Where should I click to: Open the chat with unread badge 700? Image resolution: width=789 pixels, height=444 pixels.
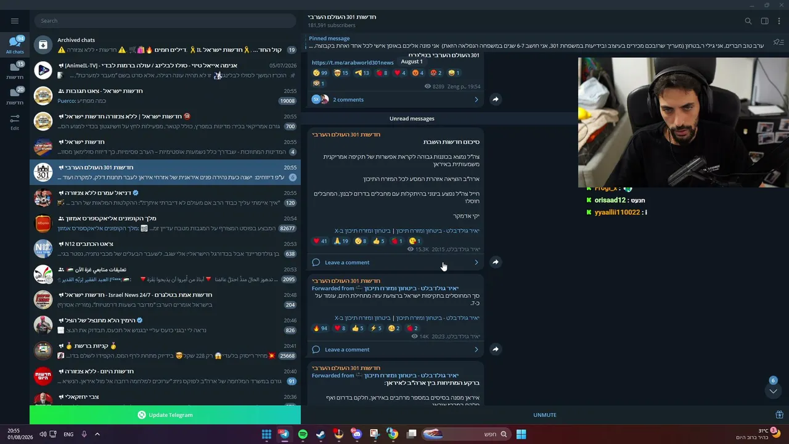(x=165, y=121)
